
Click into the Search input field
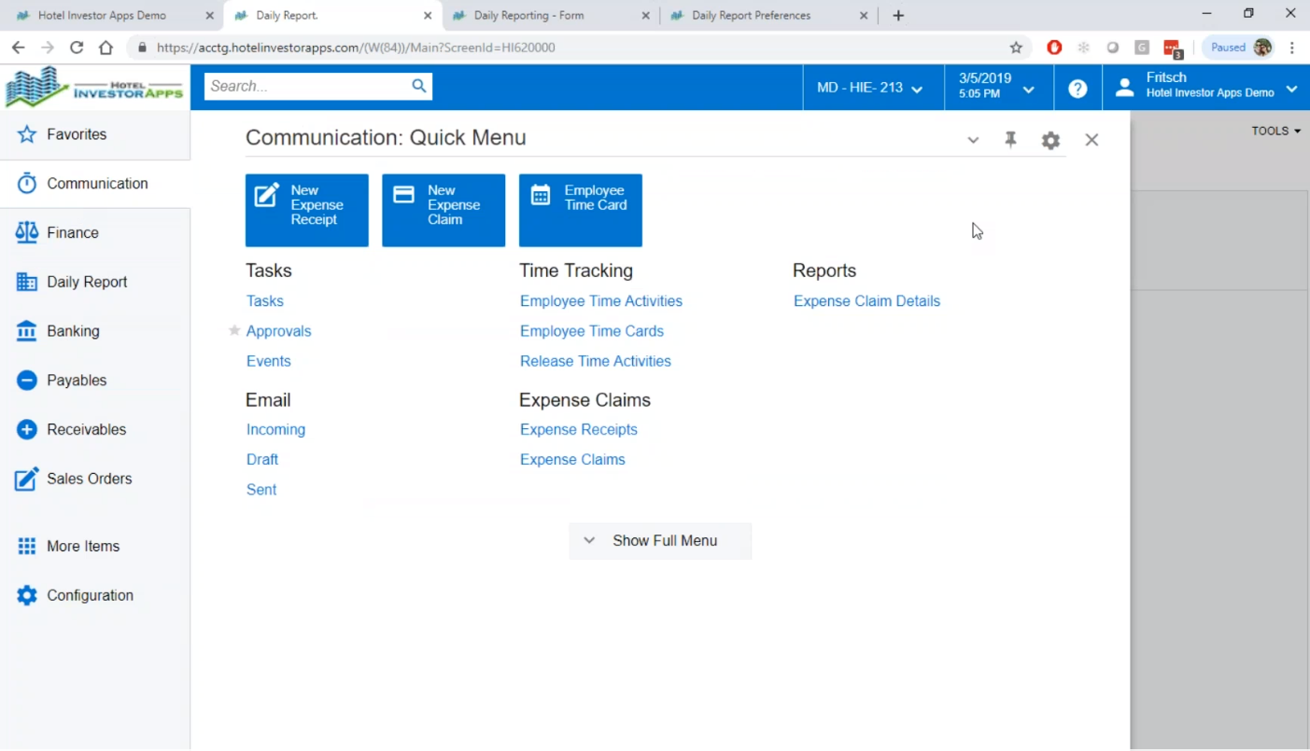306,87
